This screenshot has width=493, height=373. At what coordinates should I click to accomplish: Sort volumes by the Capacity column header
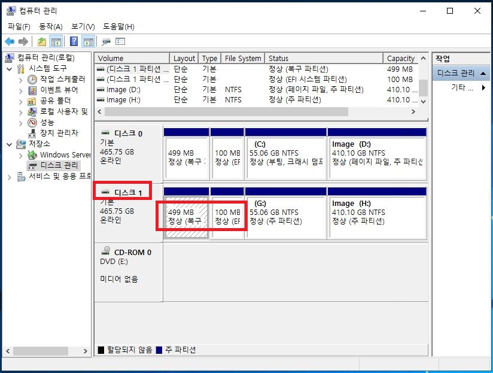(400, 58)
